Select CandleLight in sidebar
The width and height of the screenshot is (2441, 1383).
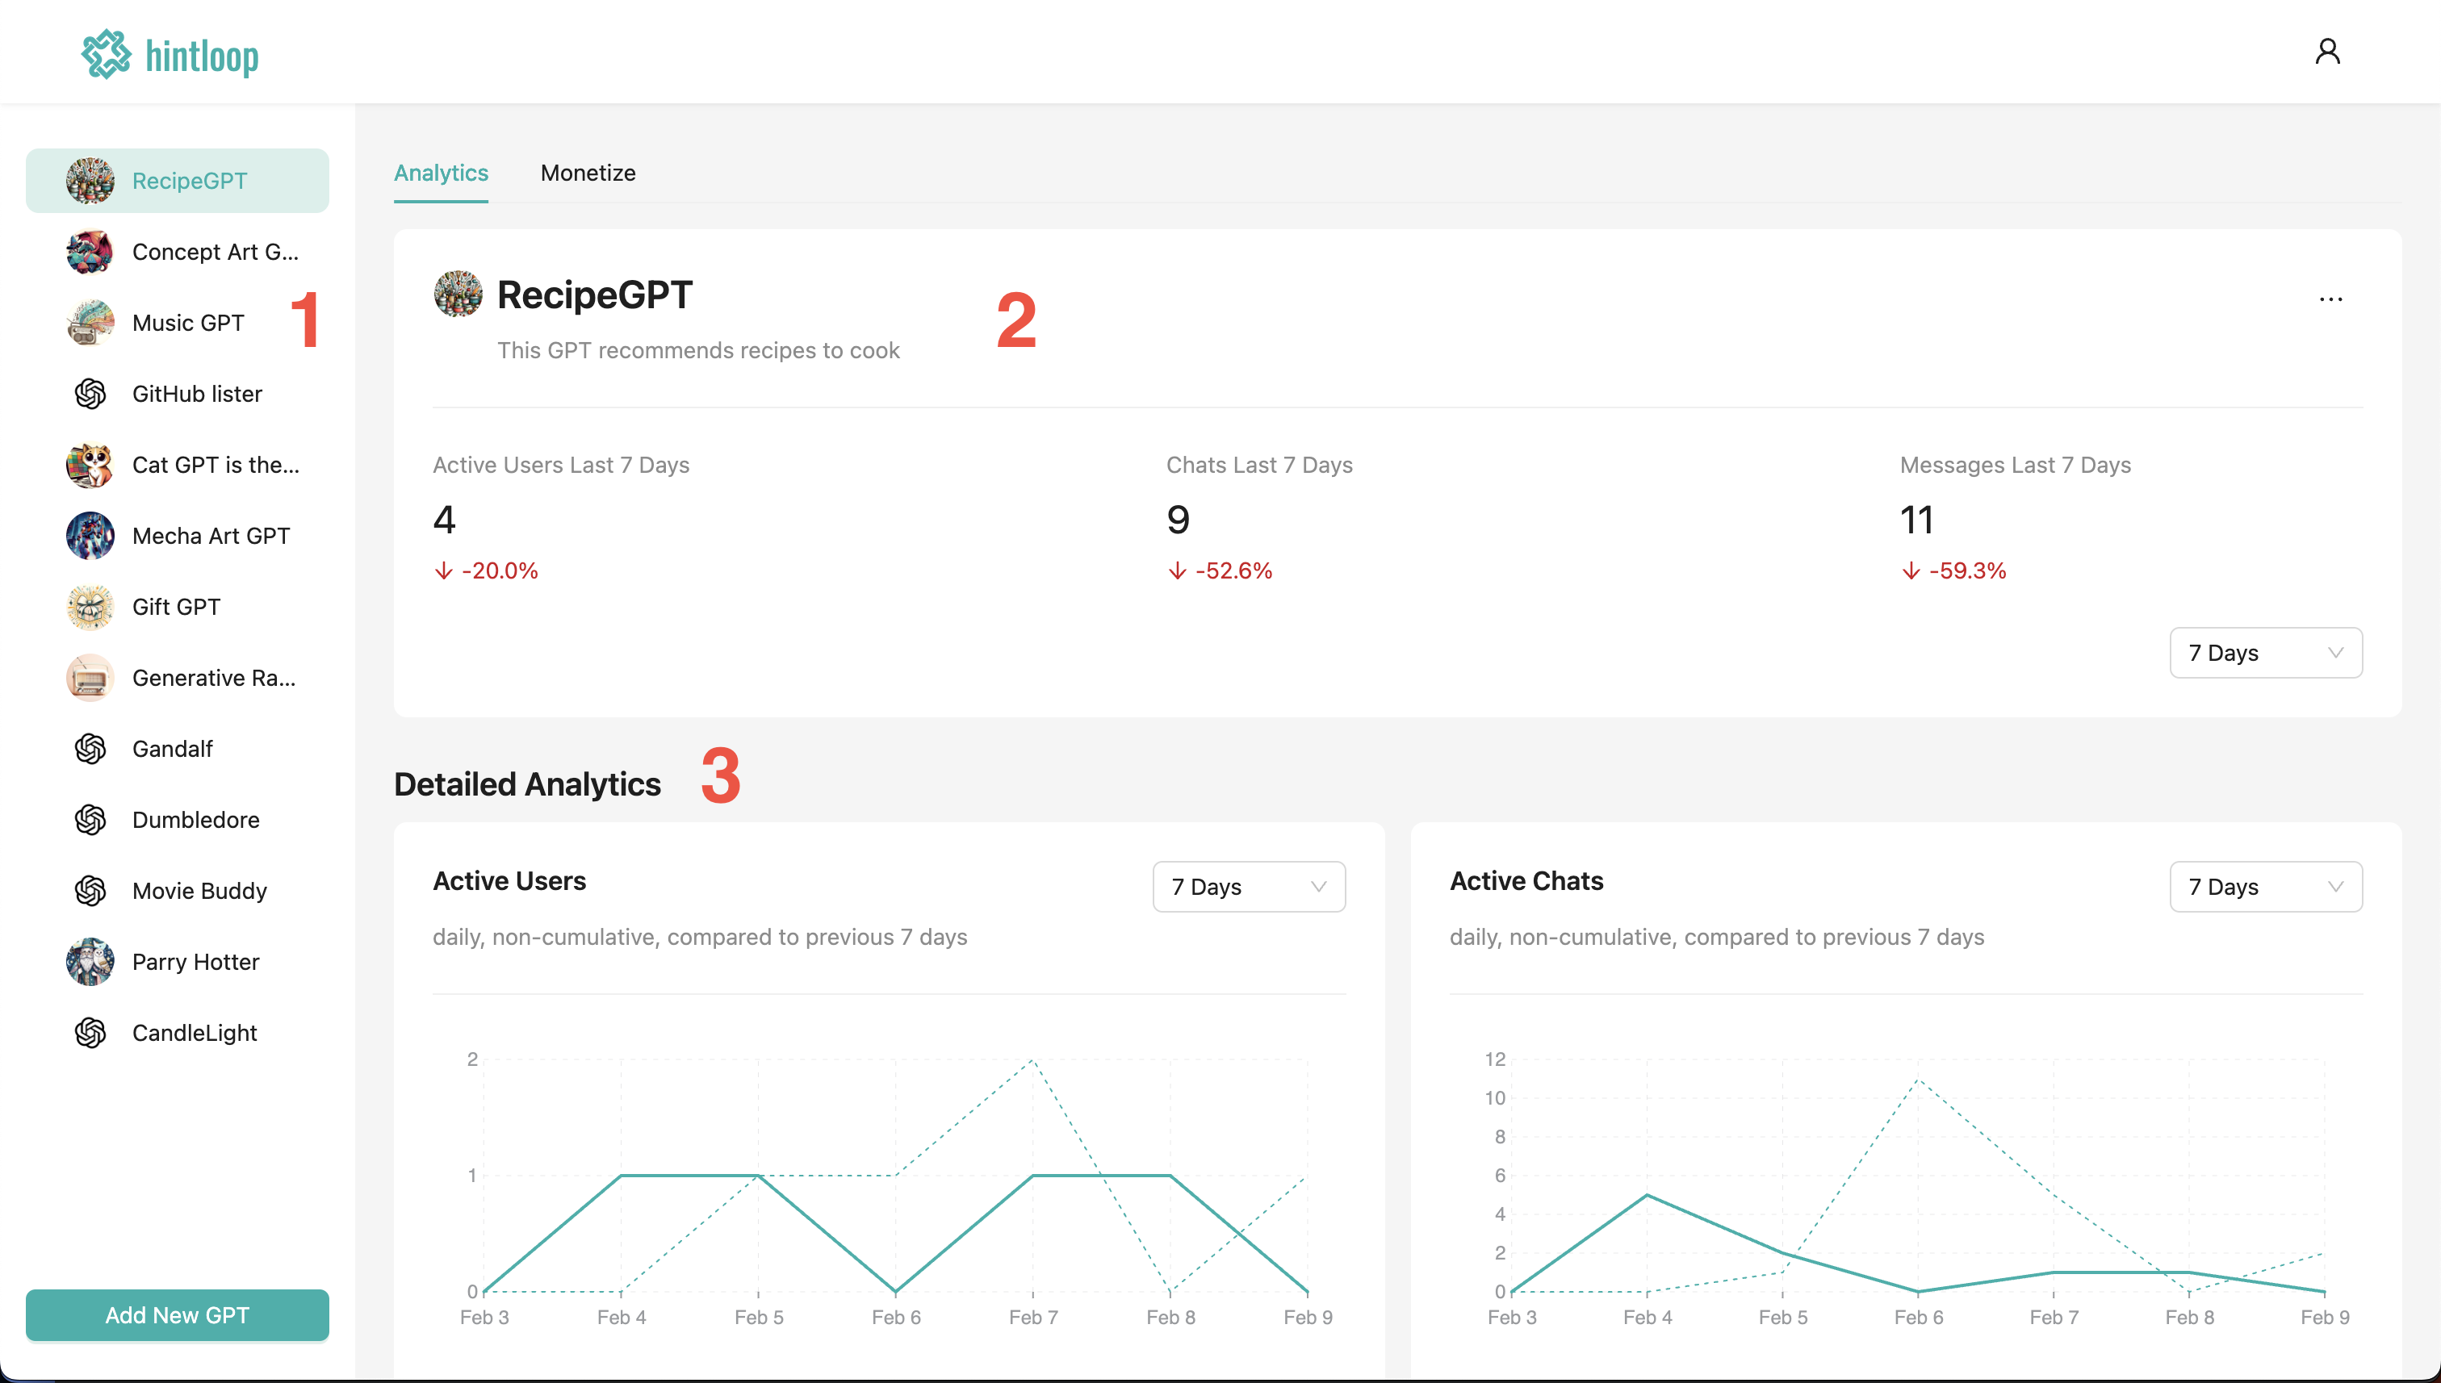click(178, 1033)
